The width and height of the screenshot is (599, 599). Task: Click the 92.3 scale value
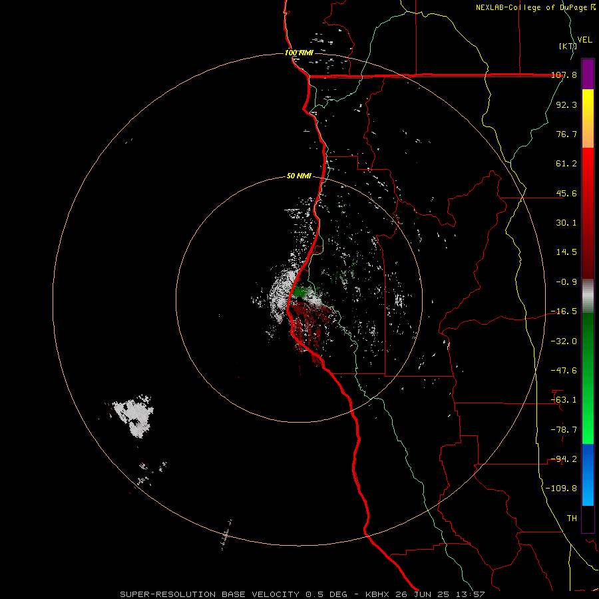pos(566,104)
